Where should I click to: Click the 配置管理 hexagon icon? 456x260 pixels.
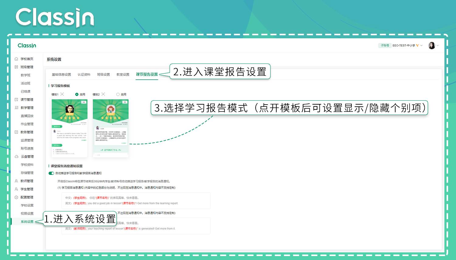point(16,197)
